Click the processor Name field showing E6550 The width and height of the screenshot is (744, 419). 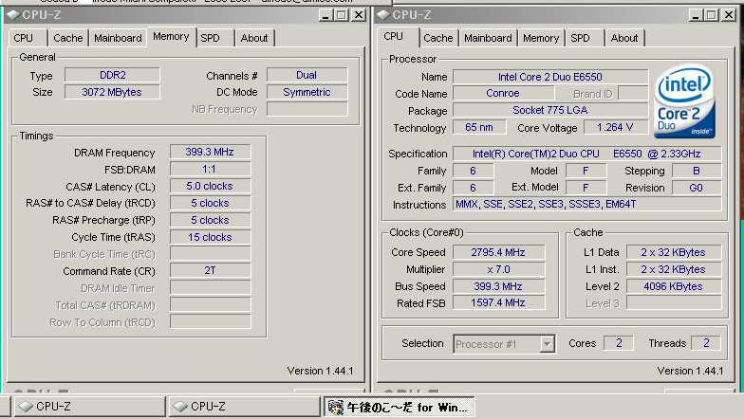(x=549, y=77)
